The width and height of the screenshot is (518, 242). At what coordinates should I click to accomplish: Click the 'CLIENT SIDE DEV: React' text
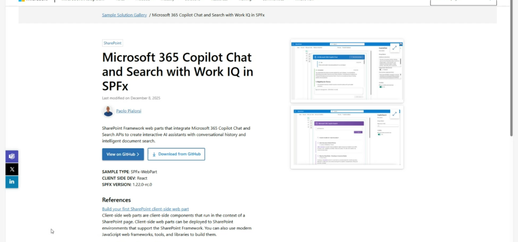pyautogui.click(x=124, y=178)
